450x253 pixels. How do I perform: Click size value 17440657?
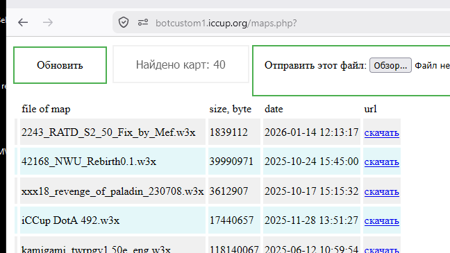(231, 220)
